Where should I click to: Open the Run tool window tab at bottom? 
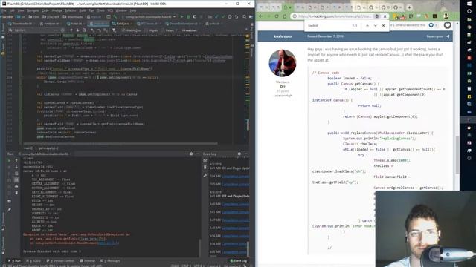pyautogui.click(x=15, y=260)
